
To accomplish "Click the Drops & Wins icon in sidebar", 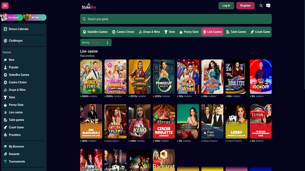I will coord(5,90).
